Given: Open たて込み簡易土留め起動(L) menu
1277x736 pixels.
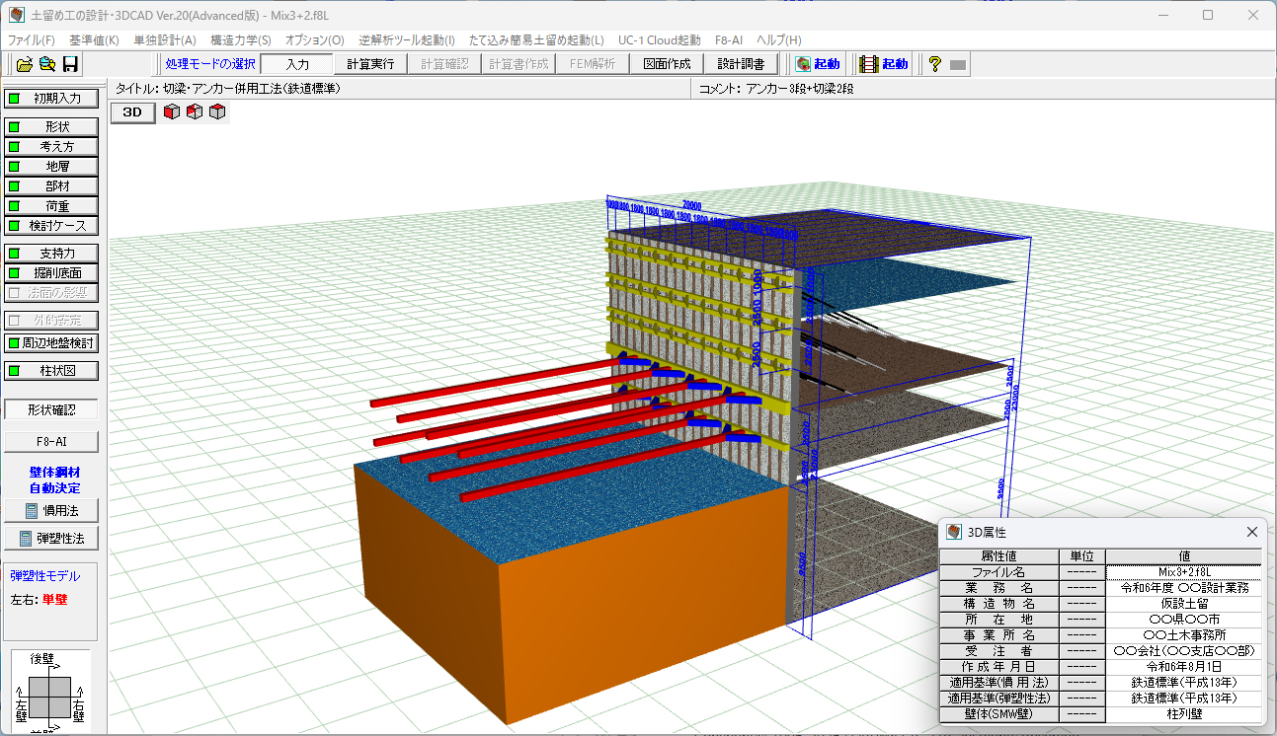Looking at the screenshot, I should (538, 40).
